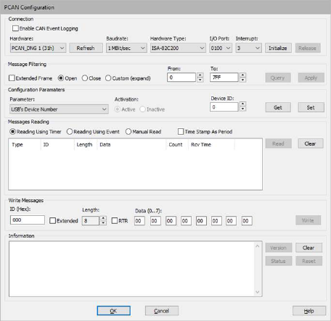Click the Refresh hardware button
Viewport: 331px width, 321px height.
[86, 48]
